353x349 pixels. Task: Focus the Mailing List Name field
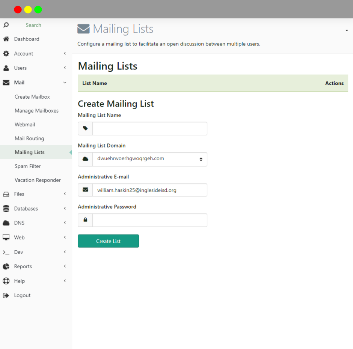tap(150, 128)
